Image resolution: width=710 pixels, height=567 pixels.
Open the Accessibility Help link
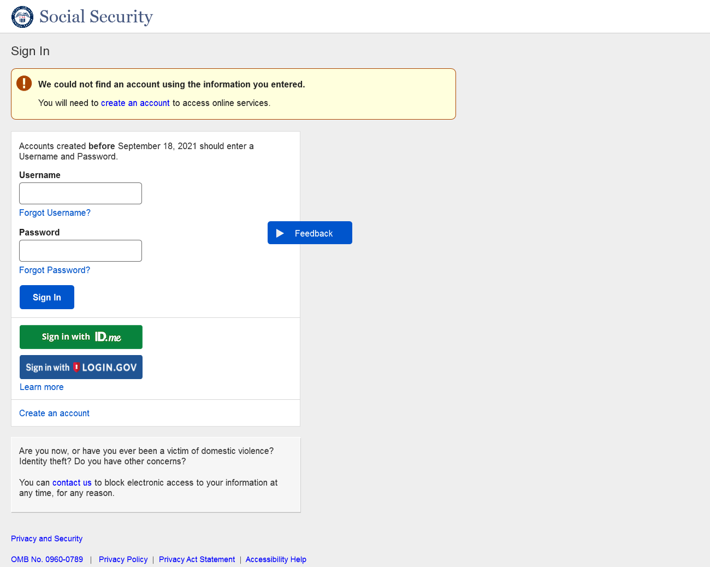tap(276, 559)
